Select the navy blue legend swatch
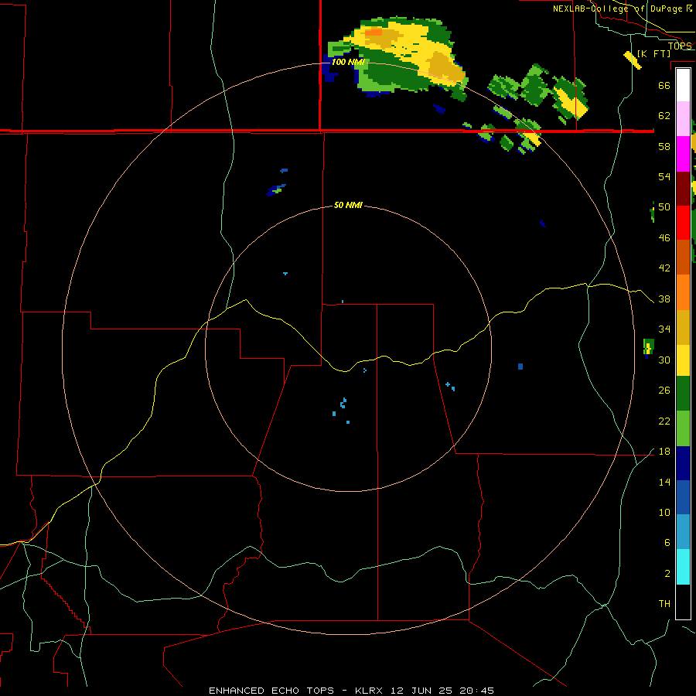The width and height of the screenshot is (696, 696). 683,463
